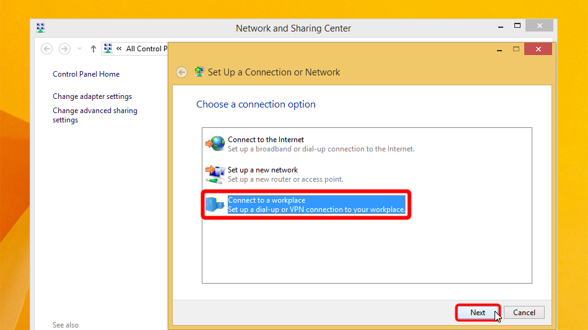Image resolution: width=588 pixels, height=330 pixels.
Task: Cancel the connection setup wizard
Action: click(x=524, y=313)
